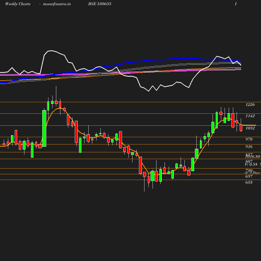Click the 1142 price axis label
The image size is (261, 261).
[250, 116]
